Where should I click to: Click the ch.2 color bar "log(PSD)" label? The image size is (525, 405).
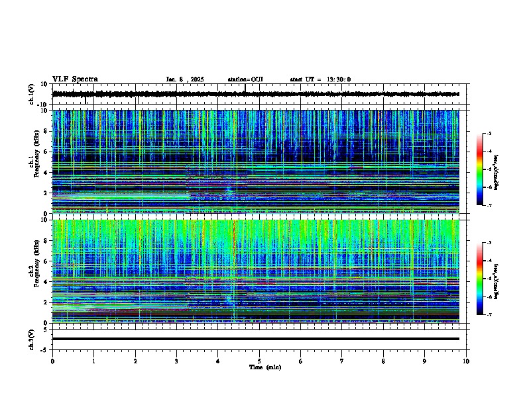[x=496, y=281]
